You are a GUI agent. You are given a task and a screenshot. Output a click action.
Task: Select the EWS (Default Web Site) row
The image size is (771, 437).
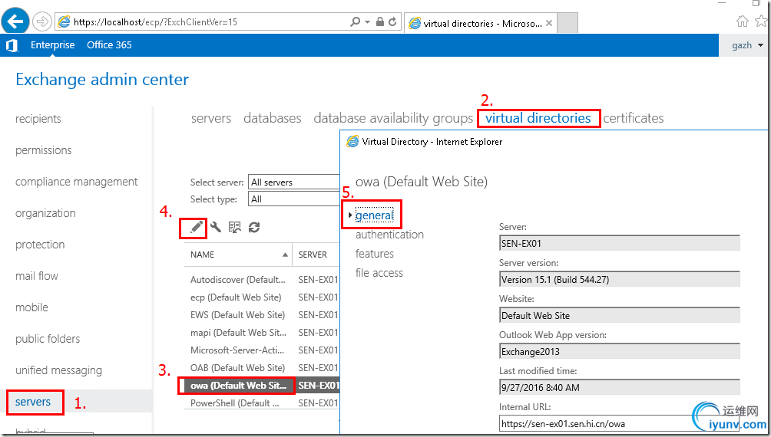click(x=262, y=315)
